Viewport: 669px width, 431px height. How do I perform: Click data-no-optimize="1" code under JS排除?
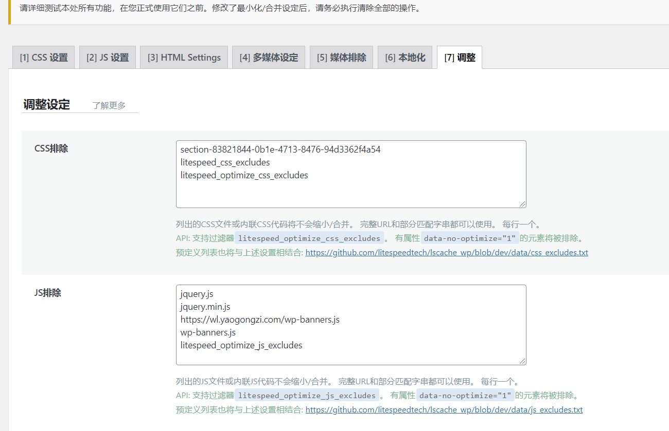(465, 396)
